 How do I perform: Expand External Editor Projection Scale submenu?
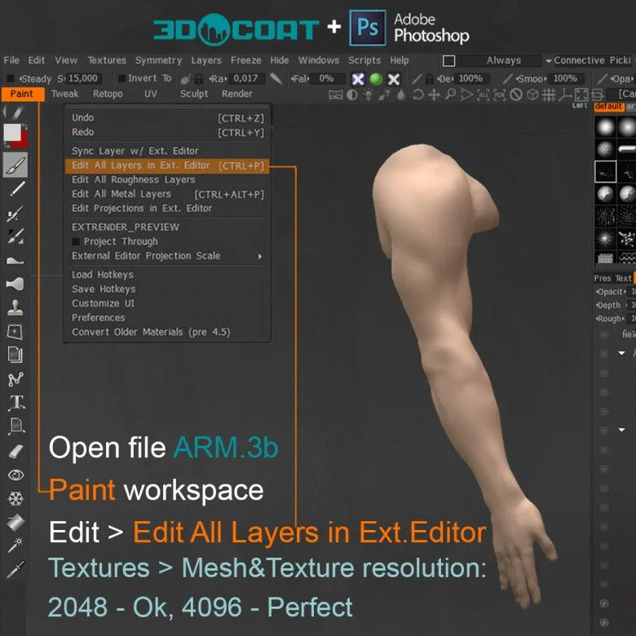166,256
